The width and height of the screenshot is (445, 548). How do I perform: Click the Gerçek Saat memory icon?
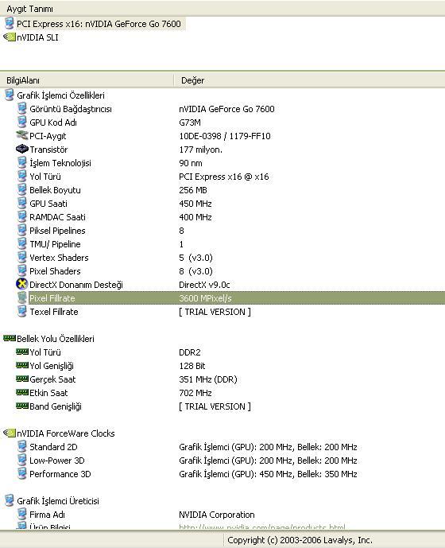(22, 379)
